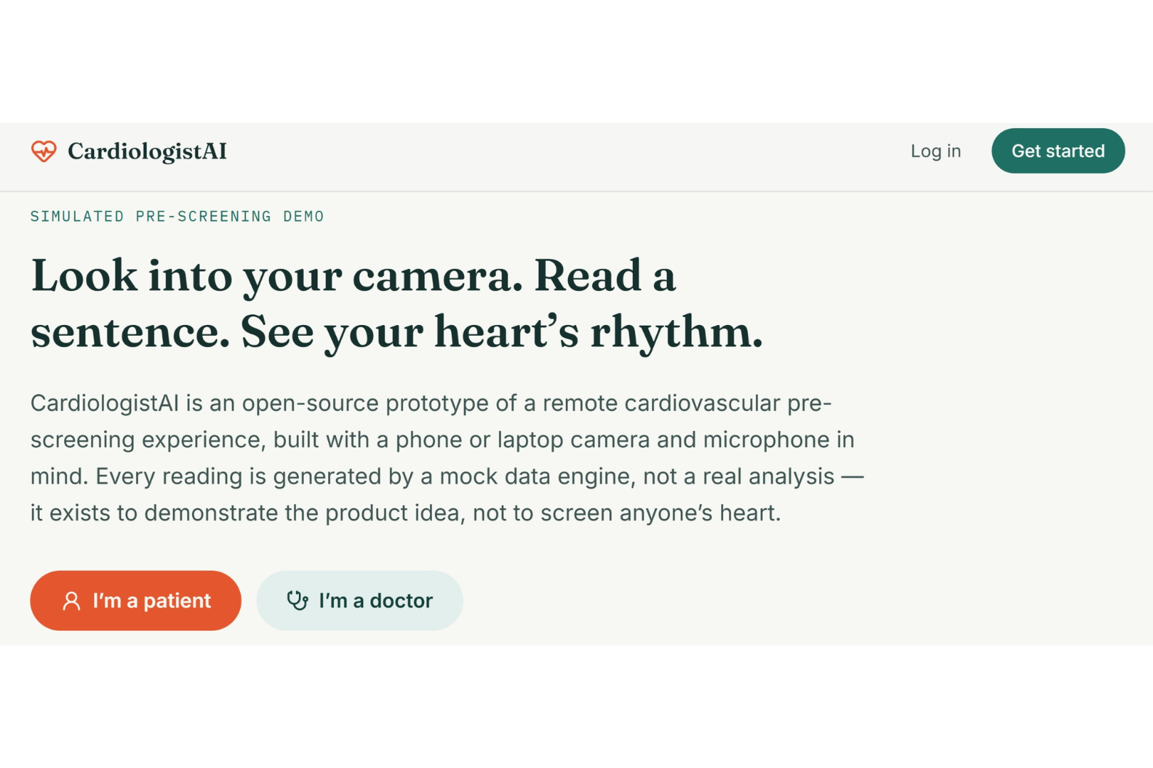Click the CardiologistAI wordmark in header
Viewport: 1153px width, 768px height.
[147, 151]
